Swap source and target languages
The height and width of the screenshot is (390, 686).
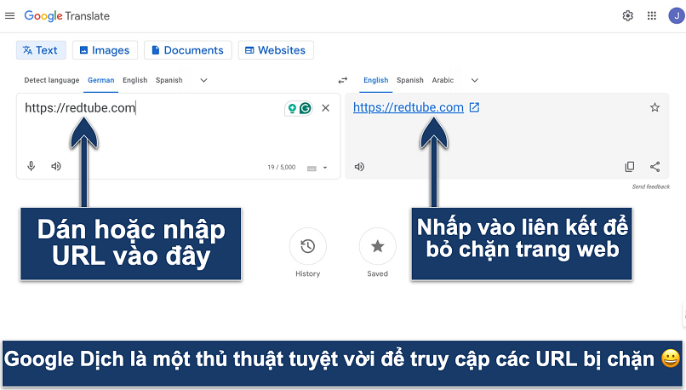(x=342, y=80)
